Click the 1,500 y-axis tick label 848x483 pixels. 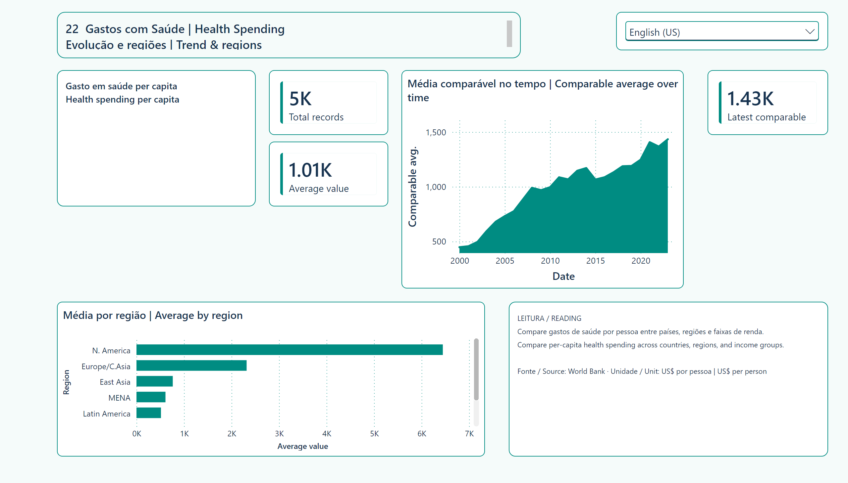point(436,132)
